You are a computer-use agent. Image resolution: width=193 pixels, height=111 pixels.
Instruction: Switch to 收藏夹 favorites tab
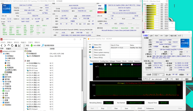[9, 49]
